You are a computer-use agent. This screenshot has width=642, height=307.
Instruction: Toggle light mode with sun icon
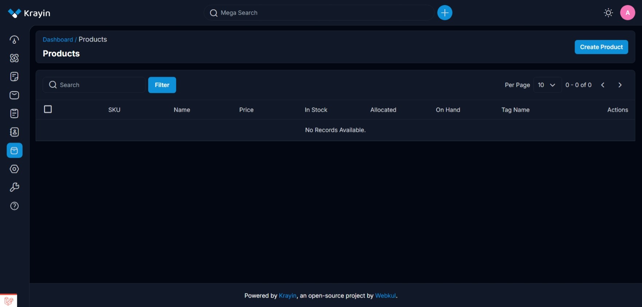coord(608,13)
